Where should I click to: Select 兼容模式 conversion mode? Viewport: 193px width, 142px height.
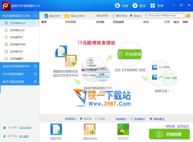point(151,119)
